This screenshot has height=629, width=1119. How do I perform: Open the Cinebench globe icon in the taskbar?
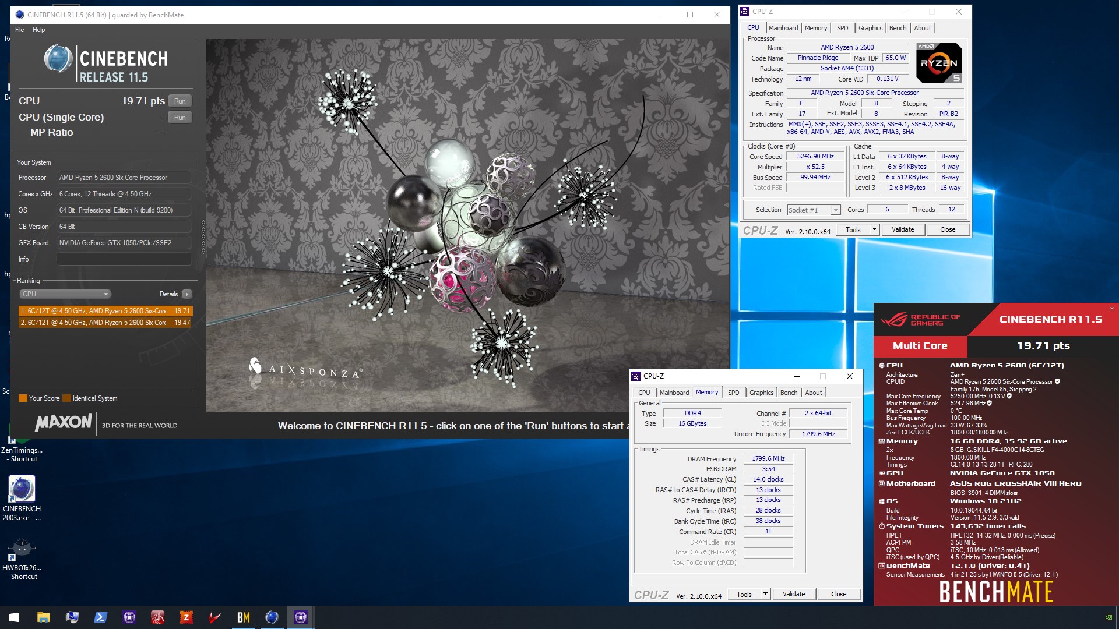pos(272,617)
